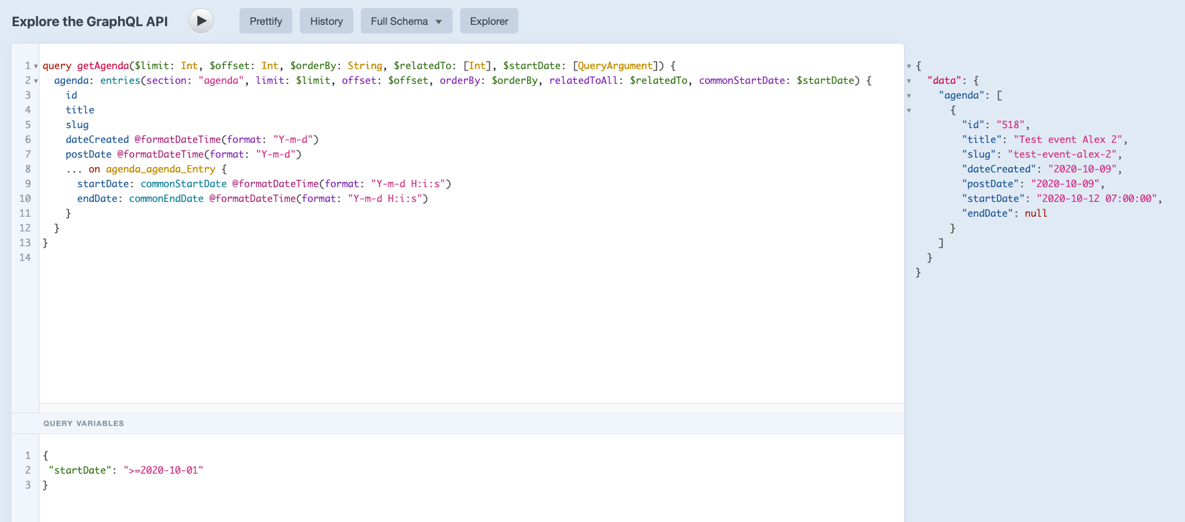Click the $orderBy variable on line 1
The height and width of the screenshot is (522, 1185).
(x=313, y=66)
